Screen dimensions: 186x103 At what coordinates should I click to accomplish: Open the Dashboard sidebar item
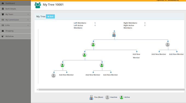point(15,3)
